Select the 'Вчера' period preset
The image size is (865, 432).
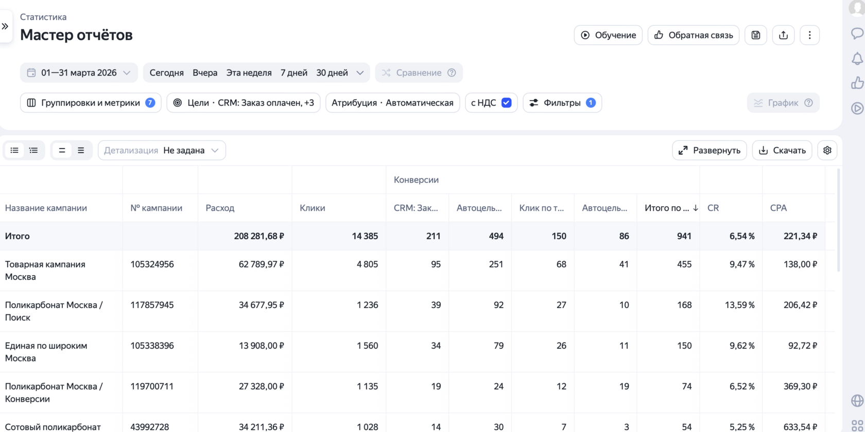pyautogui.click(x=205, y=73)
